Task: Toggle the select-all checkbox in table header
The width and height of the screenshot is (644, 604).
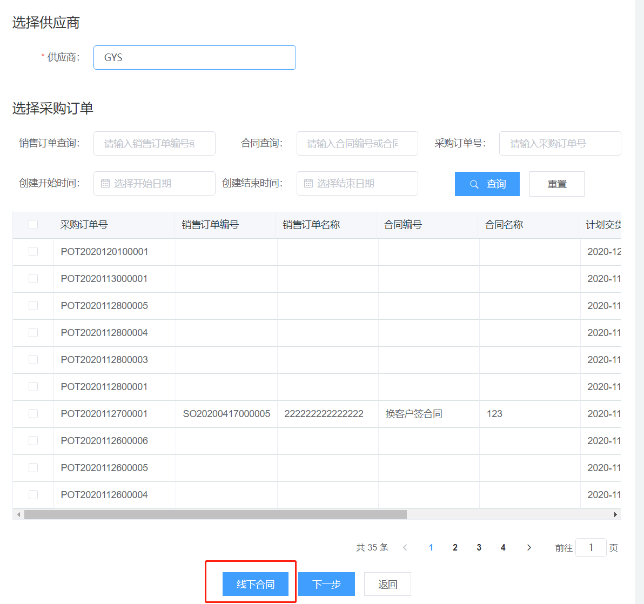Action: (33, 224)
